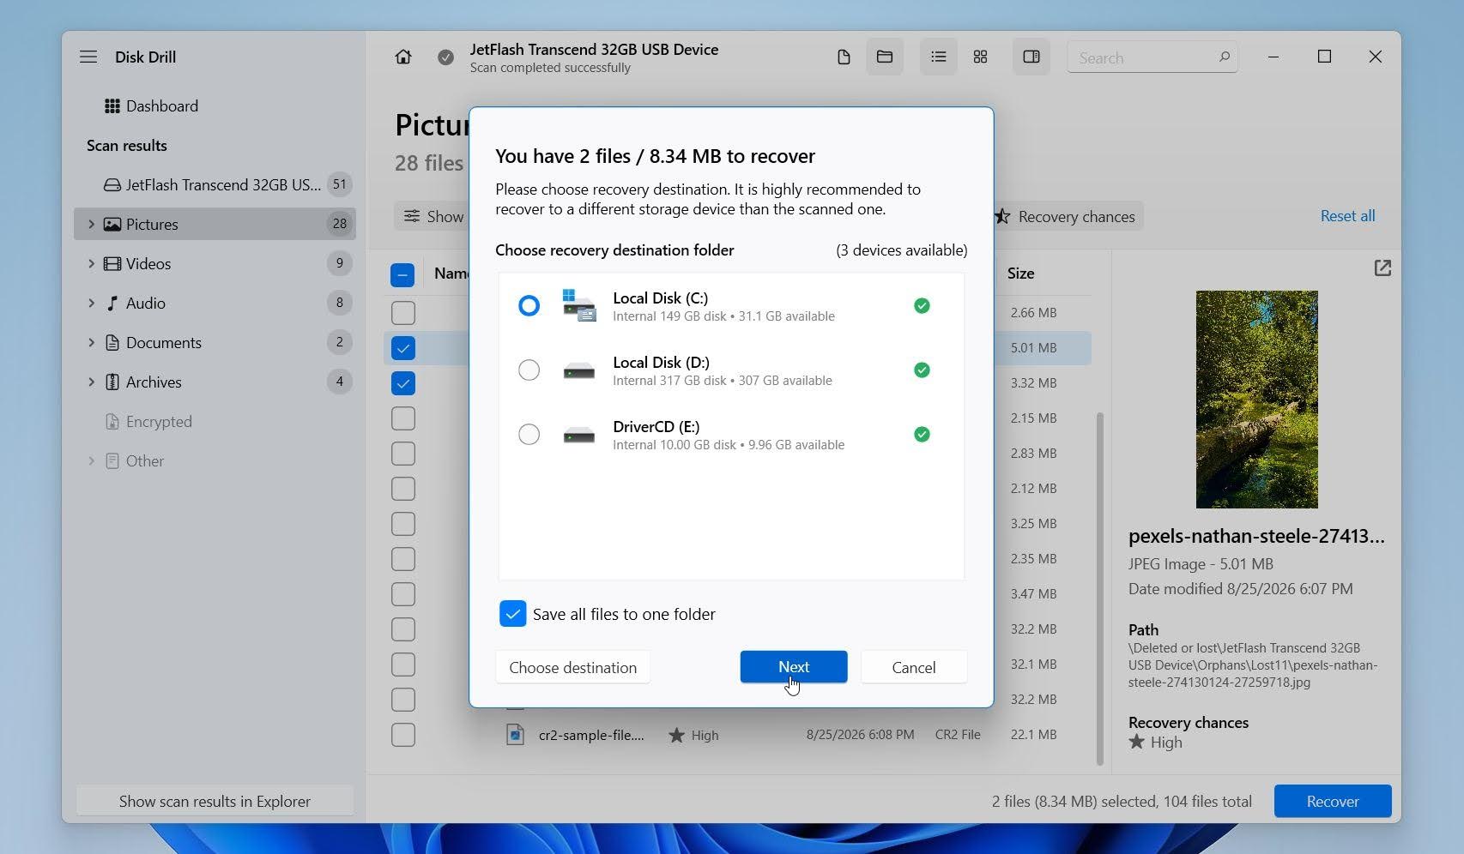Check the box for cr2-sample-file row
The width and height of the screenshot is (1464, 854).
[x=402, y=735]
